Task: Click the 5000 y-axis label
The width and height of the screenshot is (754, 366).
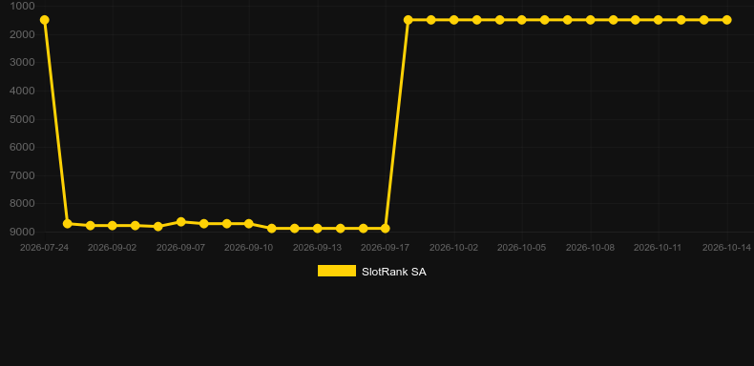Action: point(22,118)
